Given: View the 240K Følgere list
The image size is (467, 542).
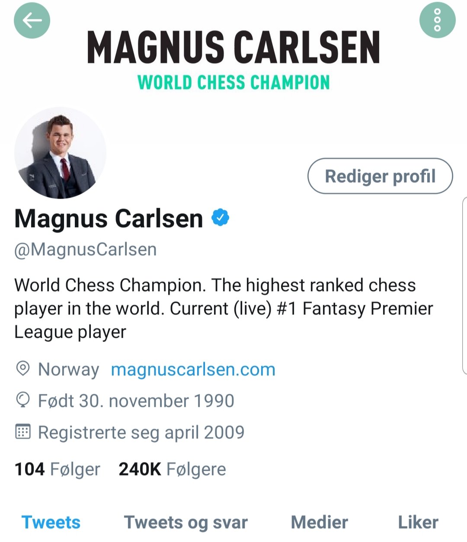Looking at the screenshot, I should 172,469.
